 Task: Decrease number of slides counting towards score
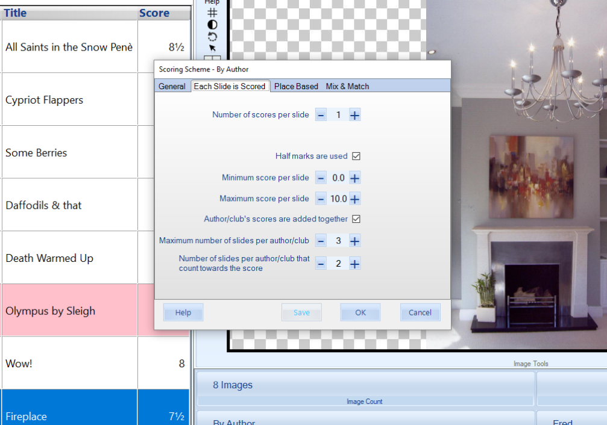tap(321, 264)
